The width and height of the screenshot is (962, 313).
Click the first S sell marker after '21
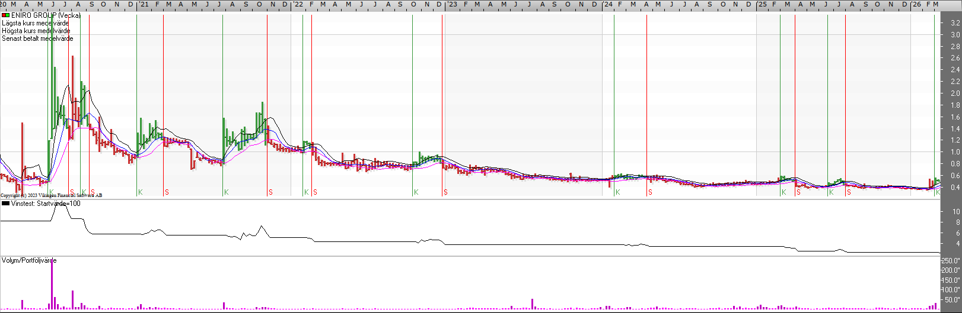click(167, 192)
